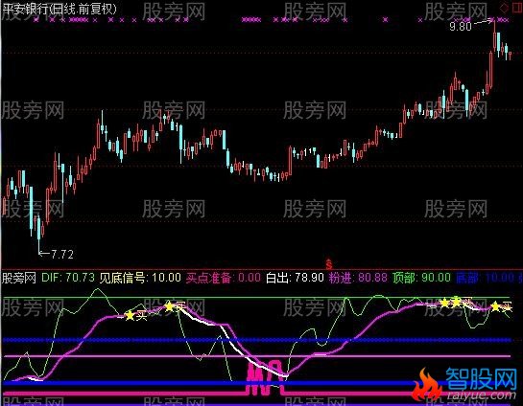Click the red diamond icon at top right

(505, 8)
